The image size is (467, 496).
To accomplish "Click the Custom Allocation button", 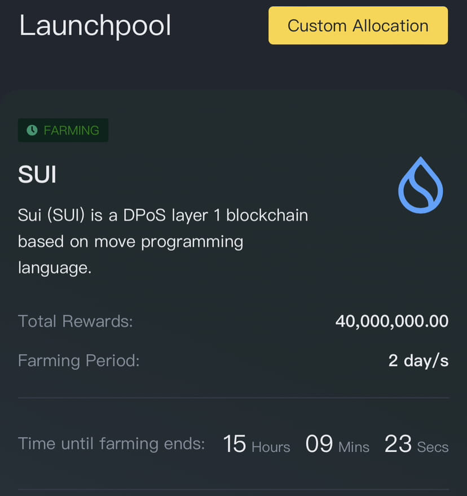I will click(358, 25).
